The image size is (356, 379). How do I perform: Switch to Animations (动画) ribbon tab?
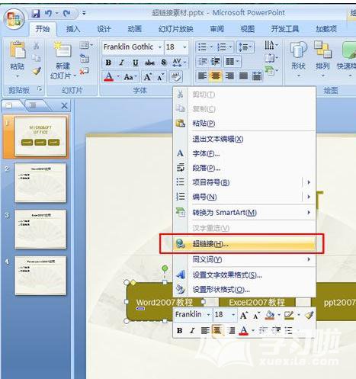pos(135,29)
